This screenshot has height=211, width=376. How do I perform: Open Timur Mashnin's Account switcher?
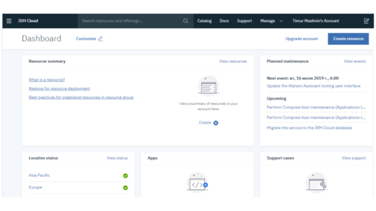[316, 21]
